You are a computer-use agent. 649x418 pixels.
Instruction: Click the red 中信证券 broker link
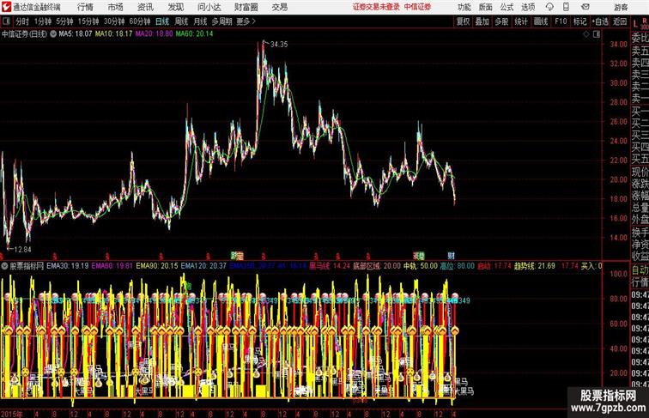point(417,7)
